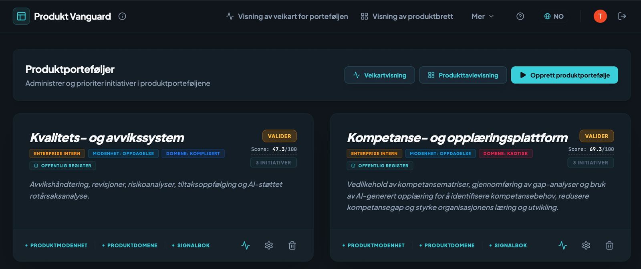
Task: Click the Produkt Vanguard logo icon
Action: click(x=21, y=16)
